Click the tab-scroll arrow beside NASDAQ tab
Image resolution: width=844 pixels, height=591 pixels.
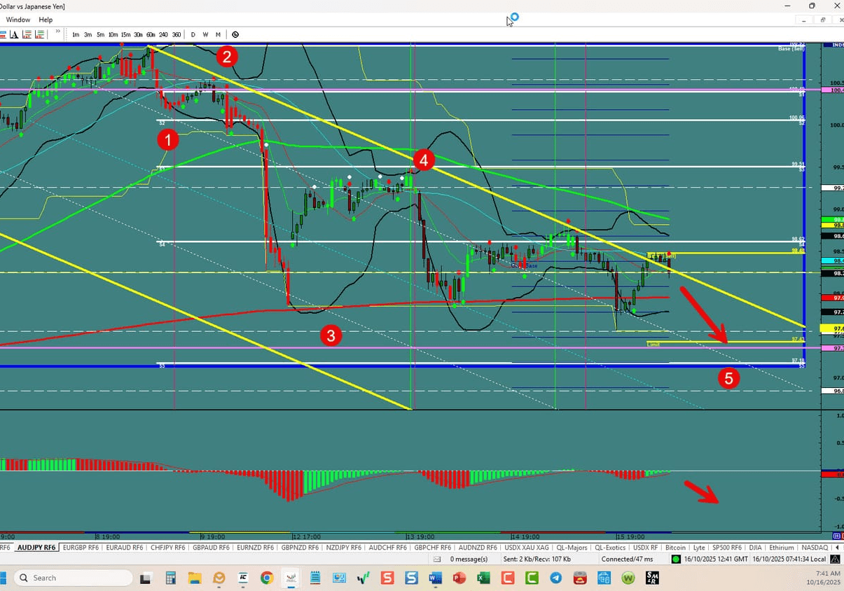click(x=838, y=548)
